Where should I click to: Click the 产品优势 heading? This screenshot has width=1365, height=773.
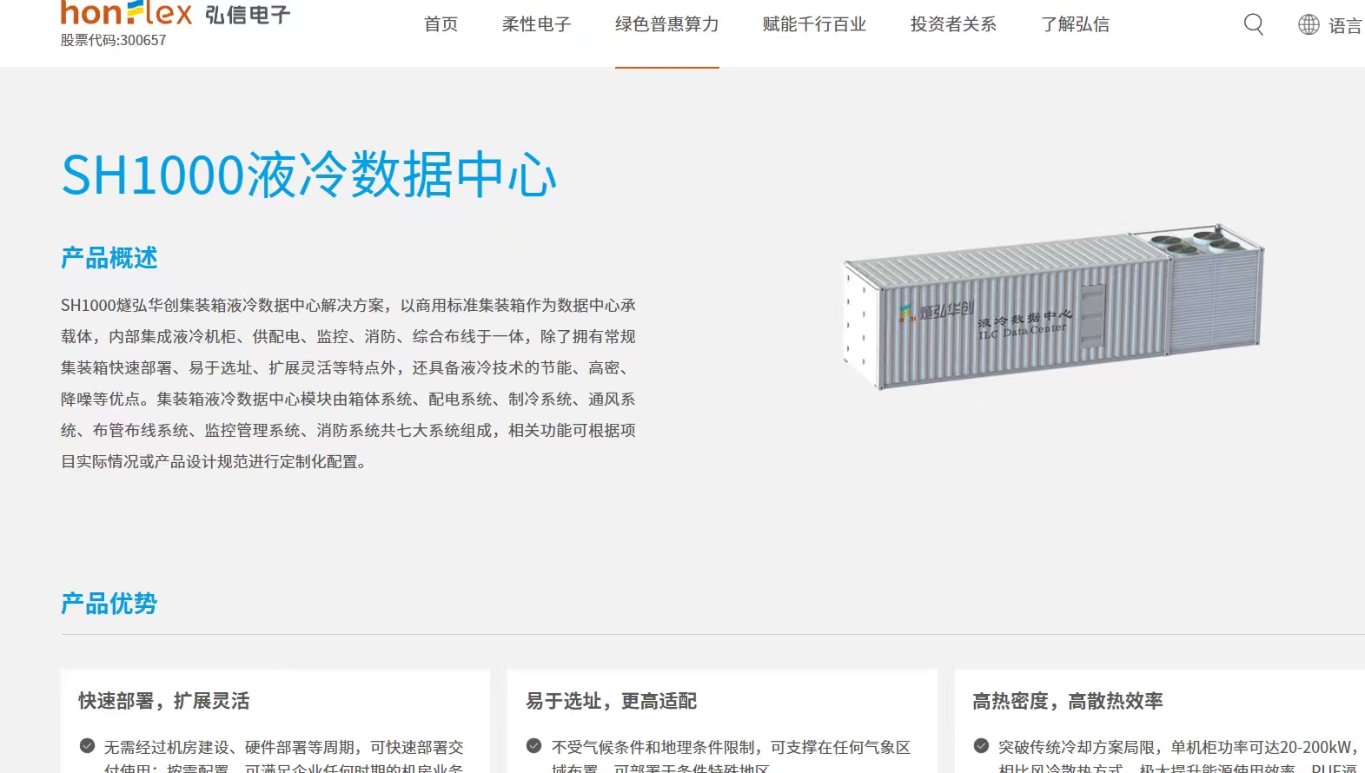coord(109,604)
